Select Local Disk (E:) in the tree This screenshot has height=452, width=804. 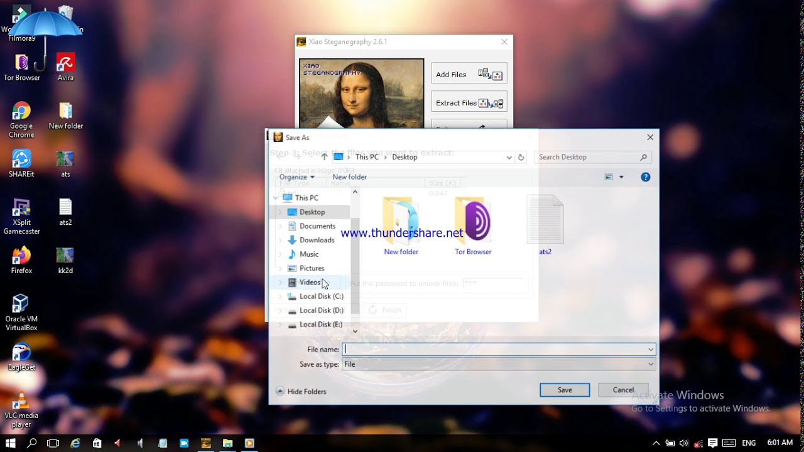pyautogui.click(x=321, y=325)
